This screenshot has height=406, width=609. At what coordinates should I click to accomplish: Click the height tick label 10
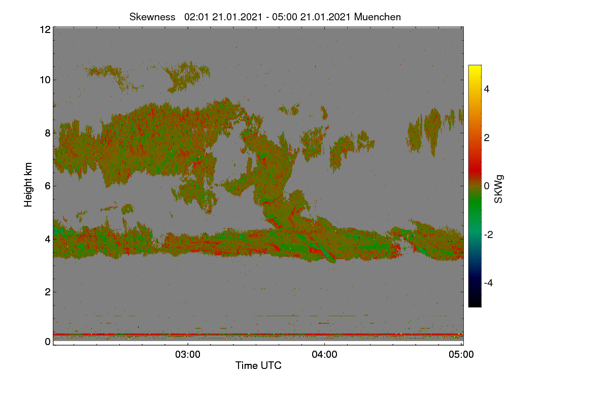45,80
